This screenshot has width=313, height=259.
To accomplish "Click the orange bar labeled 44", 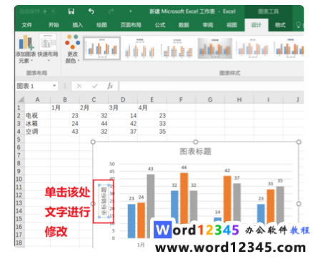I will (x=184, y=198).
